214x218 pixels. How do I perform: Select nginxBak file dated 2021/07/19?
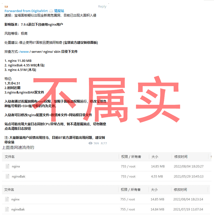pos(18,209)
